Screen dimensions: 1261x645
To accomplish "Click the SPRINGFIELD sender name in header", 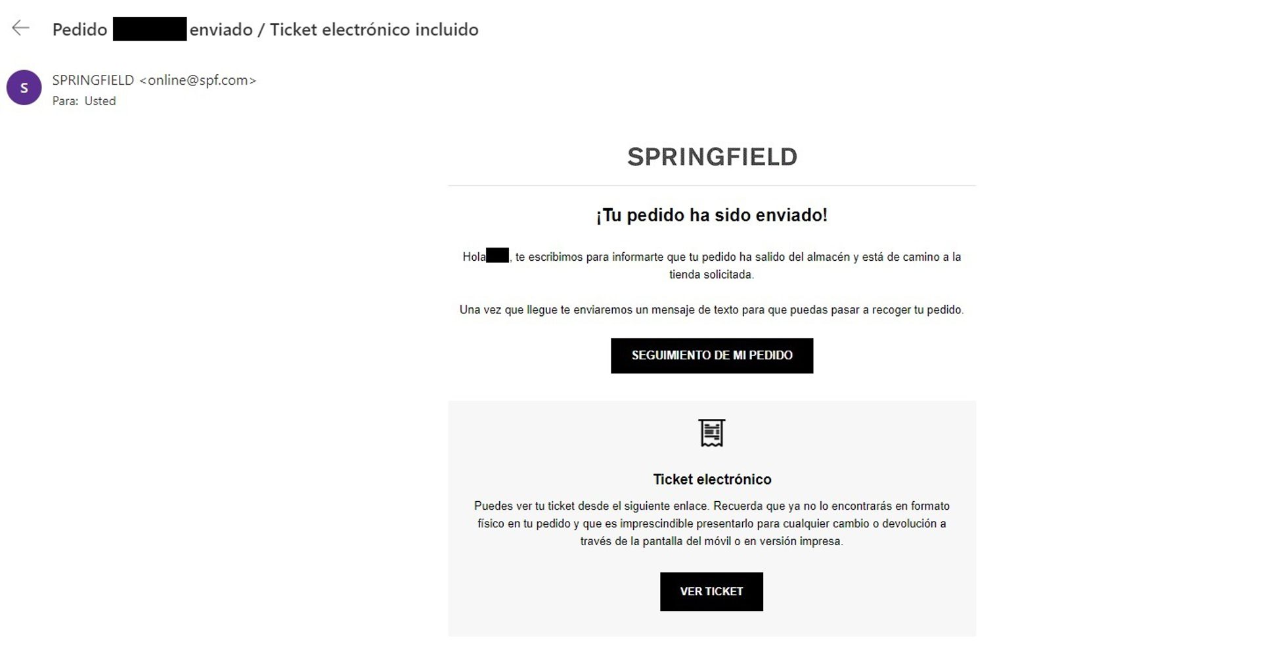I will coord(93,80).
